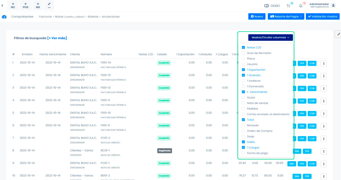Check the Moneda column checkbox

[x=243, y=125]
